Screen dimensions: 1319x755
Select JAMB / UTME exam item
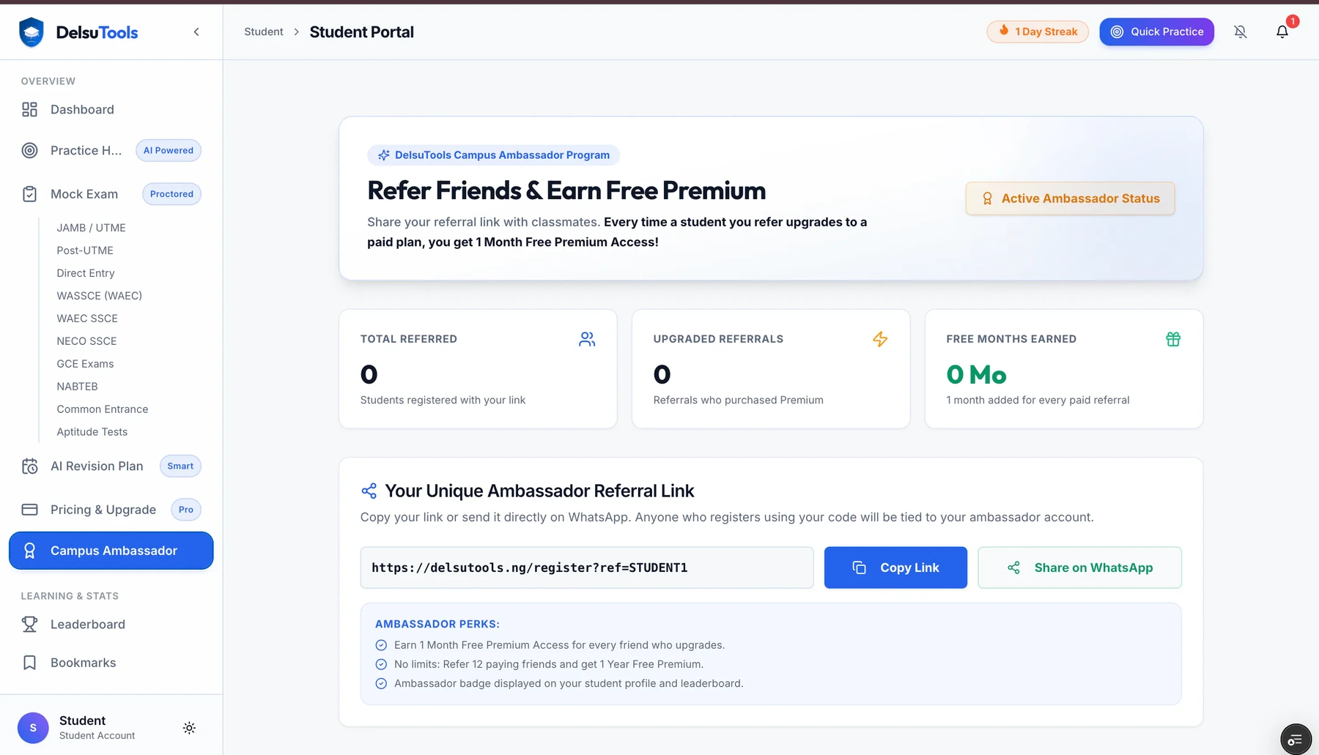click(x=91, y=228)
